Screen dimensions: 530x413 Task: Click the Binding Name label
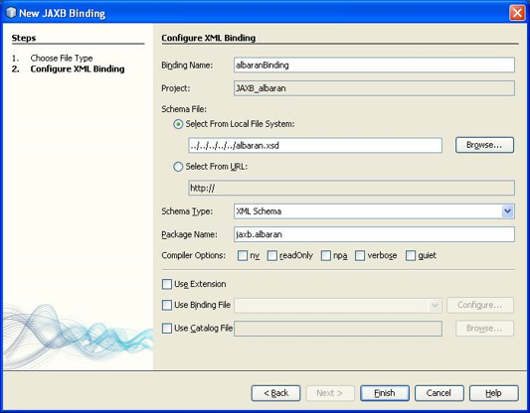point(187,66)
